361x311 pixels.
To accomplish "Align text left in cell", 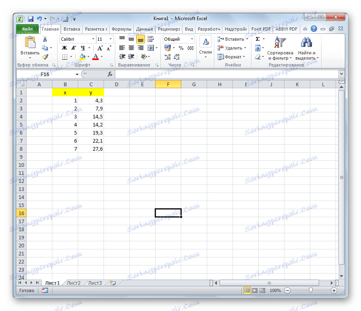I will point(122,48).
